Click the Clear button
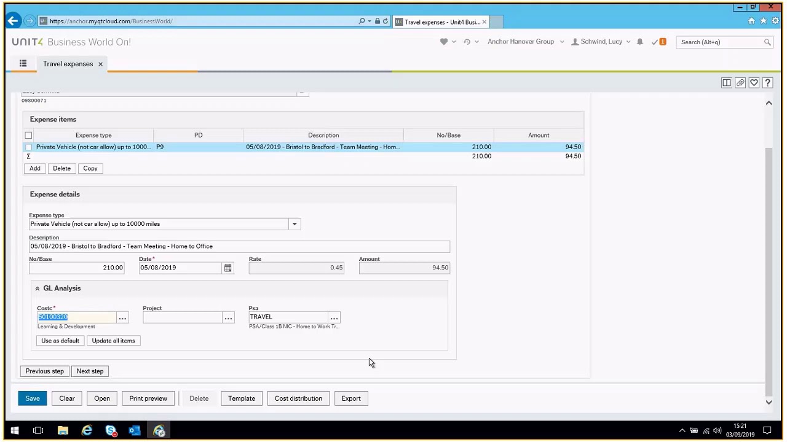The image size is (787, 442). pos(67,398)
